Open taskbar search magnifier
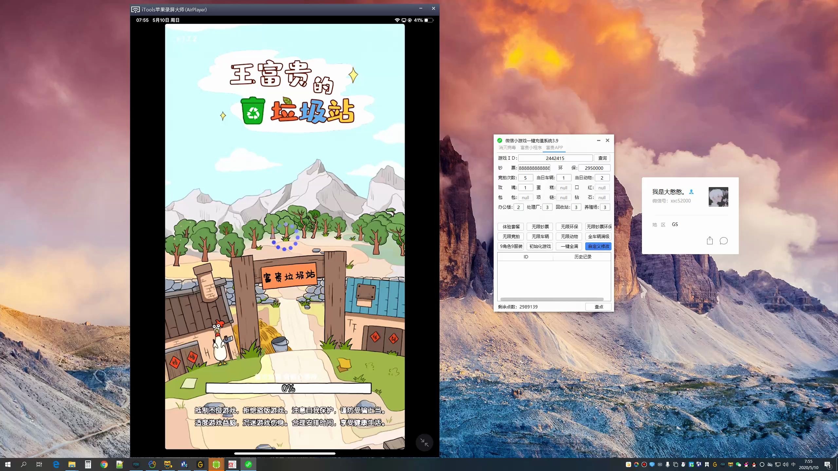 (x=24, y=464)
